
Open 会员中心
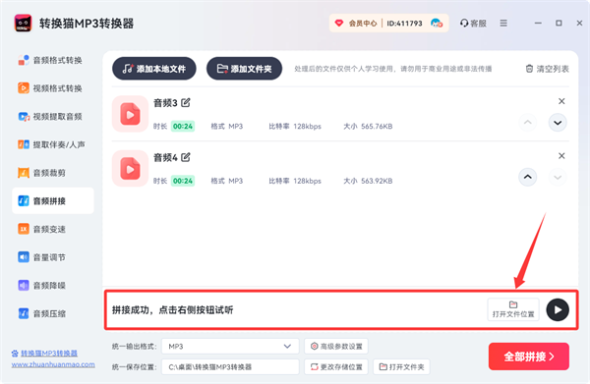pos(356,24)
